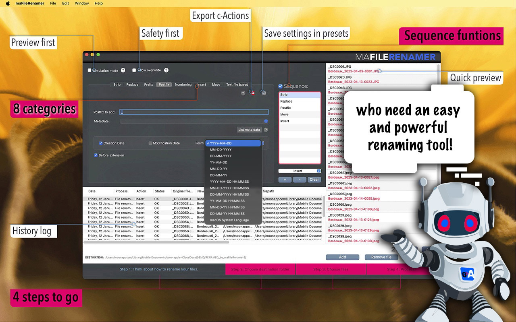Enable the Simulation mode checkbox
Screen dimensions: 516x322
coord(90,70)
